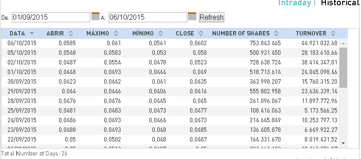Select the 06/10/2015 data row
This screenshot has height=159, width=361.
[170, 43]
